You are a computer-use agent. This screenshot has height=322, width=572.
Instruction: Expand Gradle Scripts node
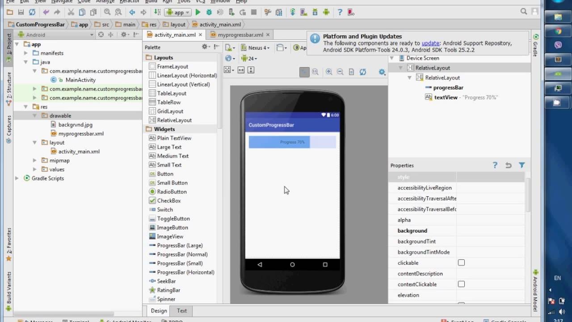(17, 178)
